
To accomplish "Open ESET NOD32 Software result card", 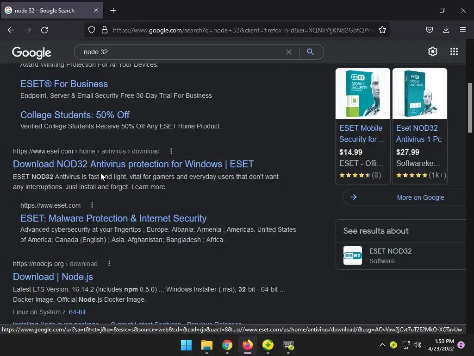I will (x=401, y=256).
